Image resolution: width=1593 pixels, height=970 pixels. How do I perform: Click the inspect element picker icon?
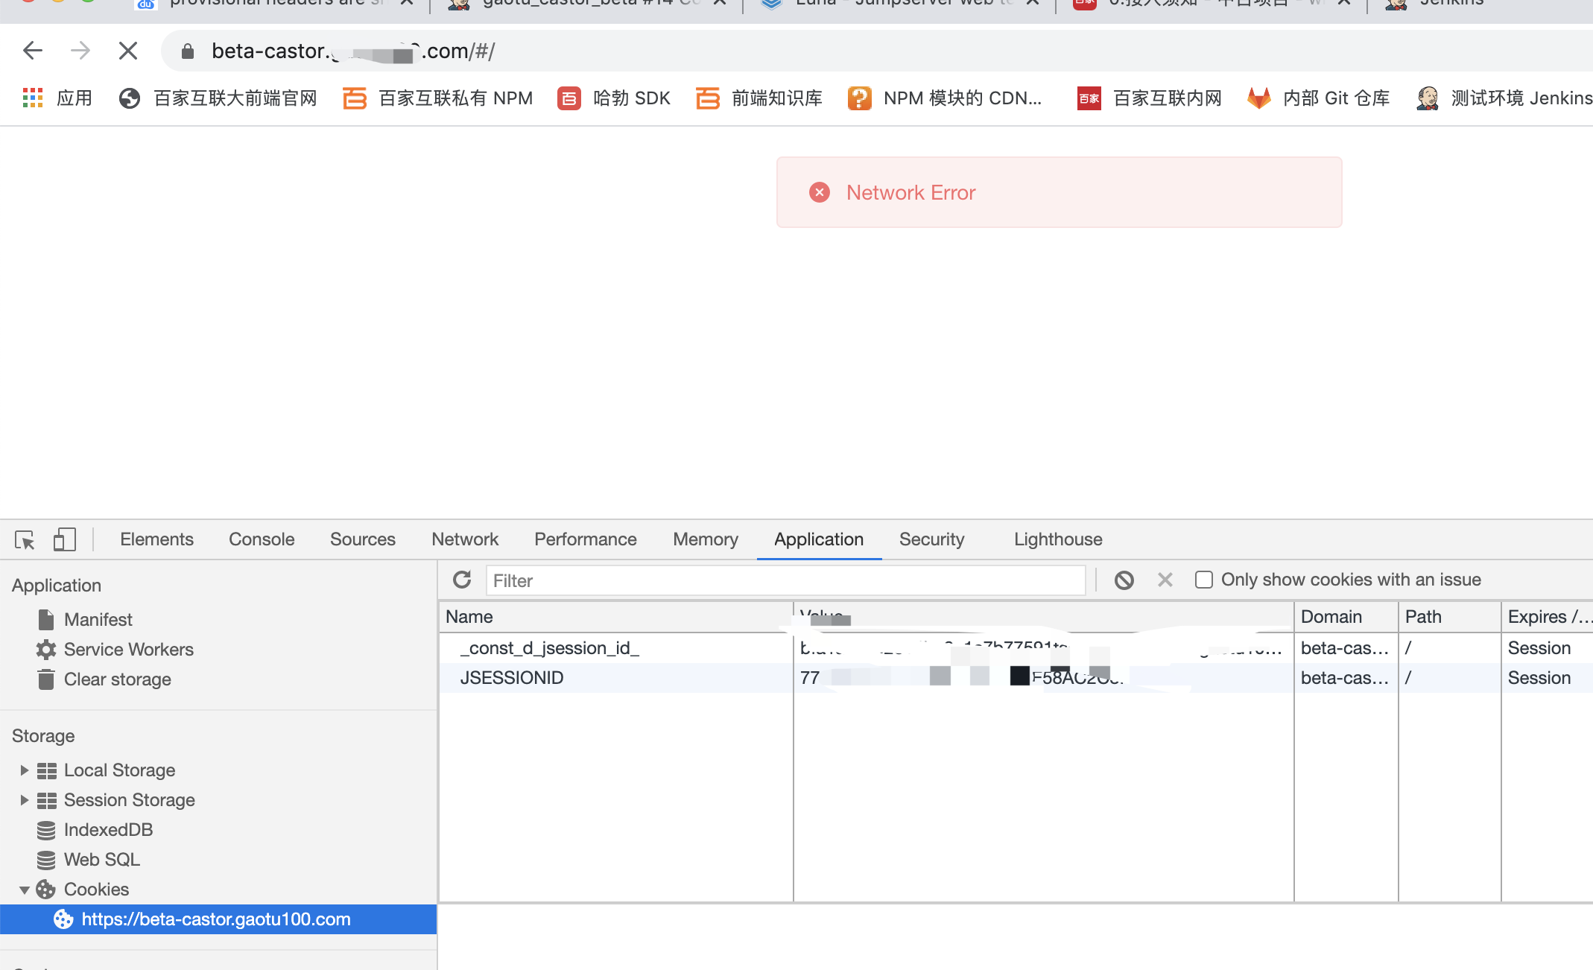[25, 539]
